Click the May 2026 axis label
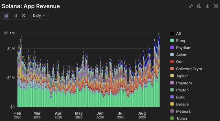The height and width of the screenshot is (121, 220). [79, 115]
